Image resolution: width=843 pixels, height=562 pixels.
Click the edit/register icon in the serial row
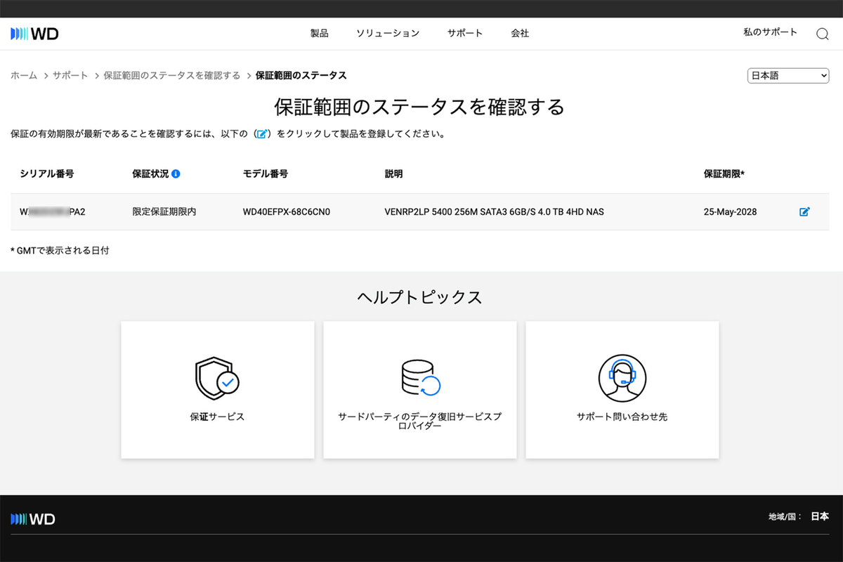pos(804,211)
